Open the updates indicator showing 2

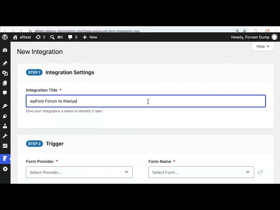[x=40, y=37]
